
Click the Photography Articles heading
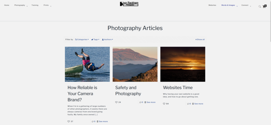(x=135, y=28)
